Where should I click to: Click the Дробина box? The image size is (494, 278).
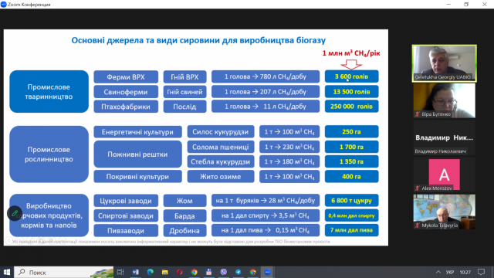[x=184, y=230]
